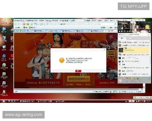Click the QQ main menu round button at the QQ window's bottom left
Image resolution: width=152 pixels, height=121 pixels.
coord(120,81)
